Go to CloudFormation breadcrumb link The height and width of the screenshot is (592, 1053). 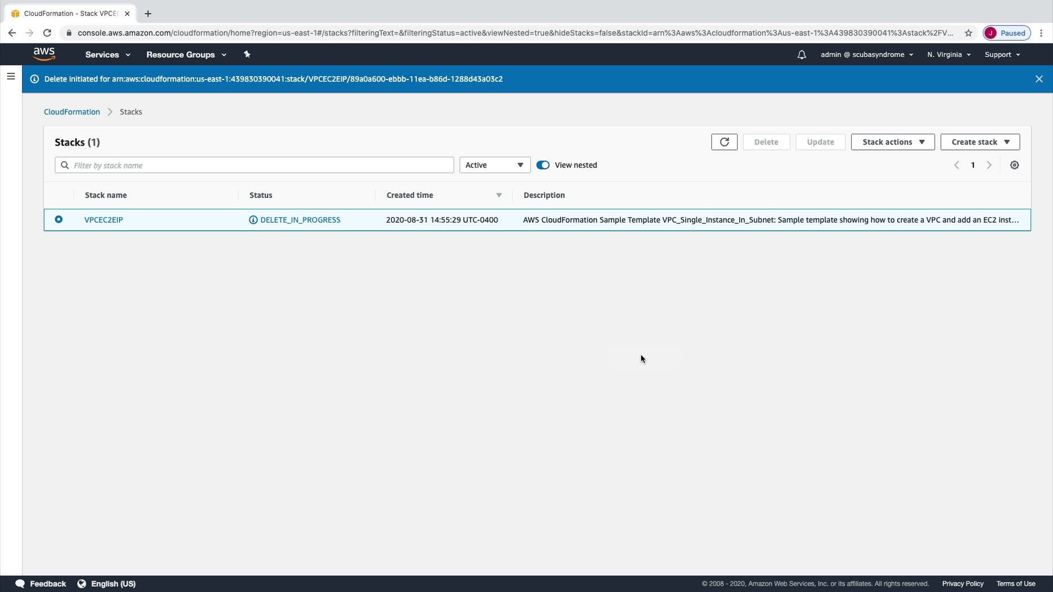72,112
